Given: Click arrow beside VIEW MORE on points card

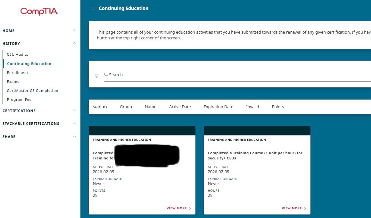Looking at the screenshot, I should (190, 208).
